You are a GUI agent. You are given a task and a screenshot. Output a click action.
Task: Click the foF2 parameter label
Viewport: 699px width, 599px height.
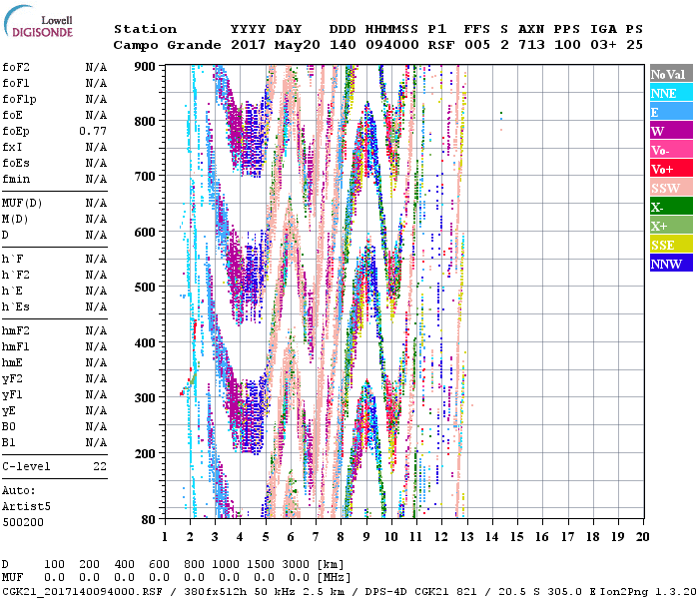click(17, 67)
